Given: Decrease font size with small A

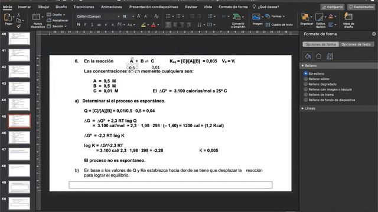Looking at the screenshot, I should coord(146,16).
